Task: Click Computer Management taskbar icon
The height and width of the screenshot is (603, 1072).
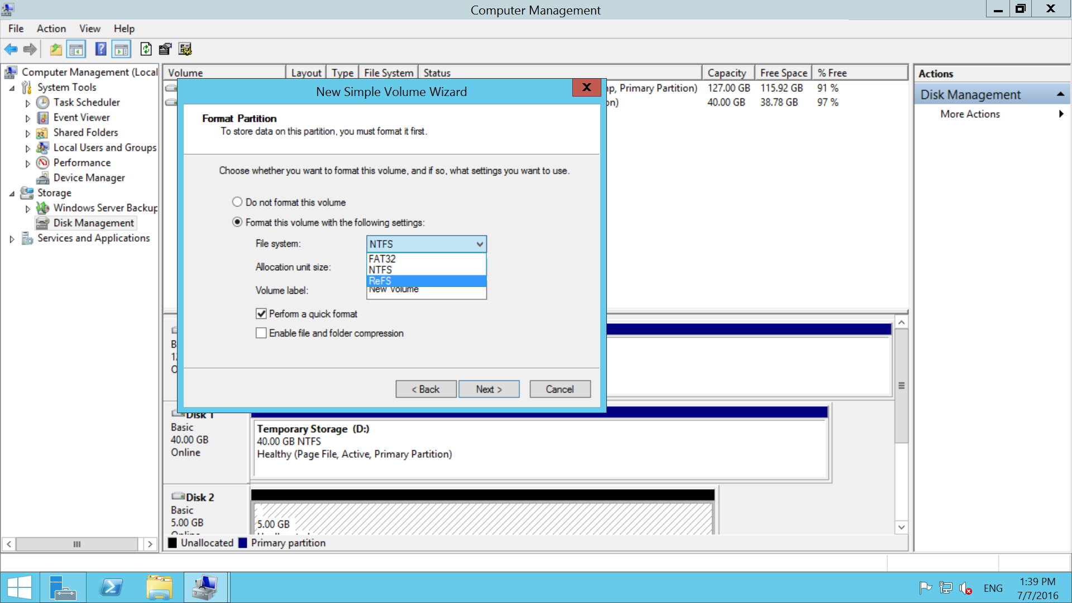Action: (205, 588)
